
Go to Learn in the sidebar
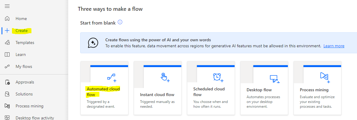[20, 55]
